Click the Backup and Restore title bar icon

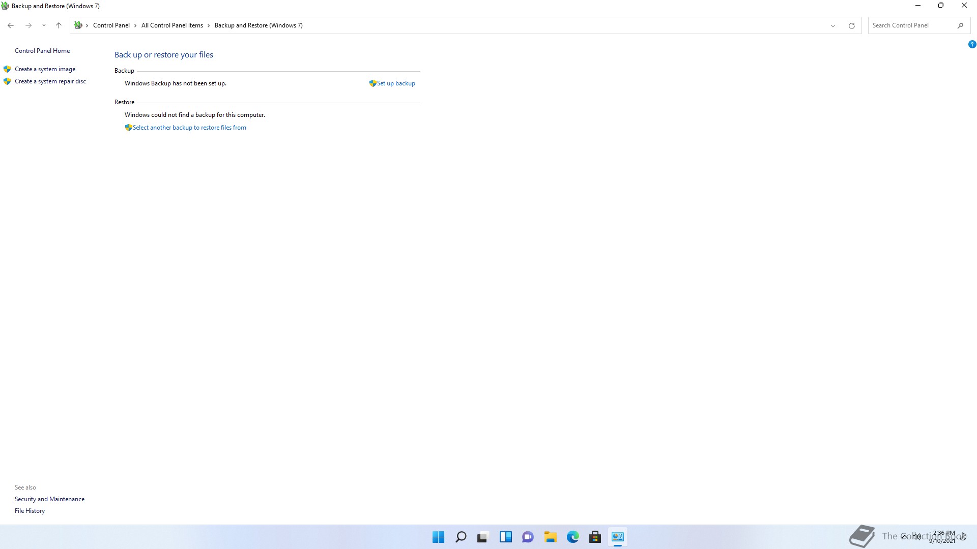(5, 6)
